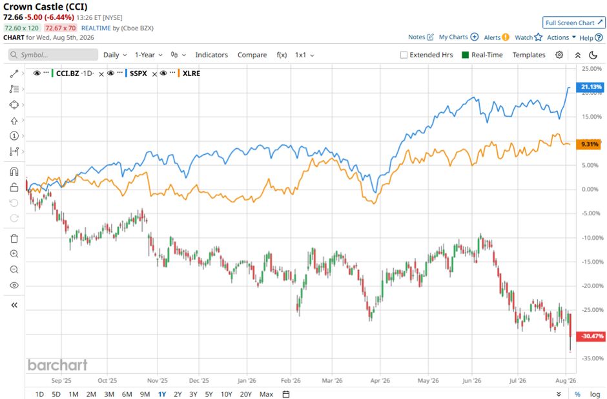Enable the Extended Hrs checkbox

point(404,55)
